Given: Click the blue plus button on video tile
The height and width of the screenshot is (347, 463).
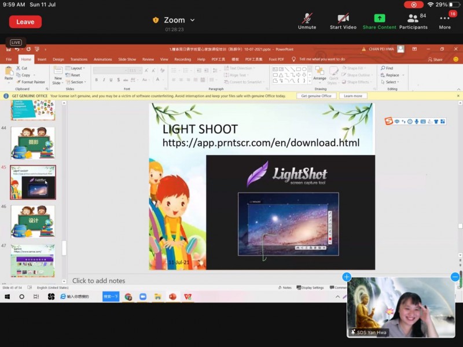Looking at the screenshot, I should (x=346, y=277).
